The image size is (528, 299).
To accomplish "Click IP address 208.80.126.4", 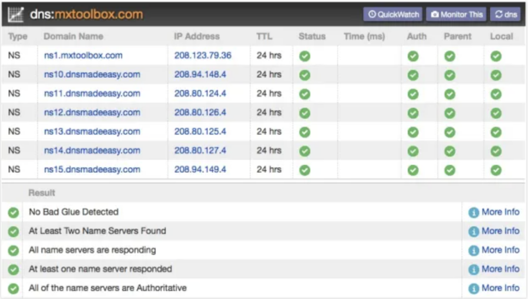I will point(200,112).
